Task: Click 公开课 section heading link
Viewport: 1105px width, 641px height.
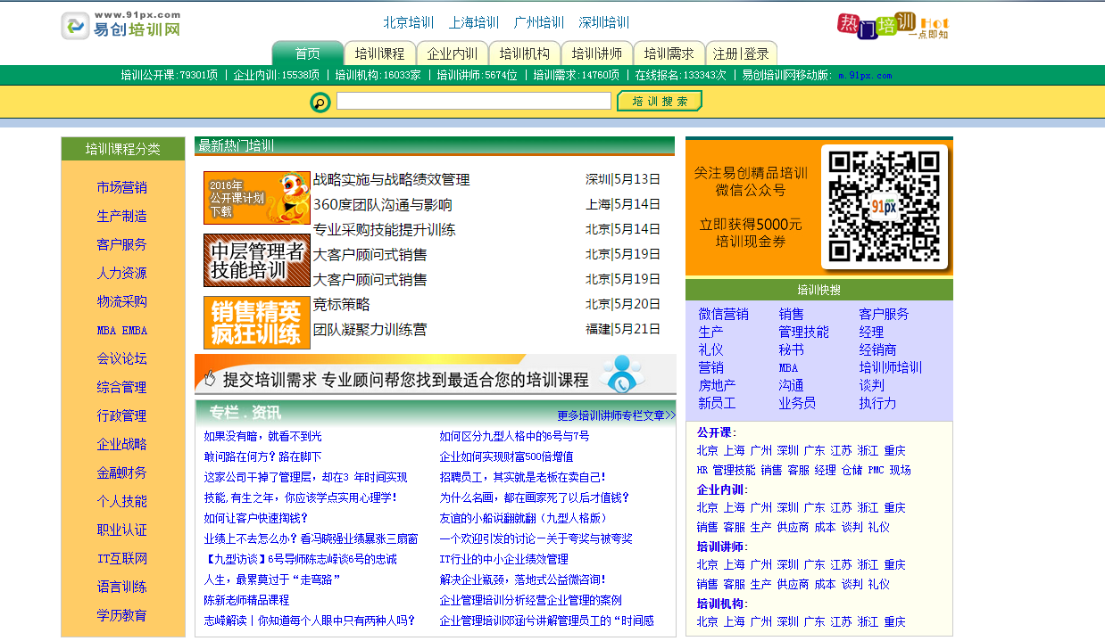Action: 715,432
